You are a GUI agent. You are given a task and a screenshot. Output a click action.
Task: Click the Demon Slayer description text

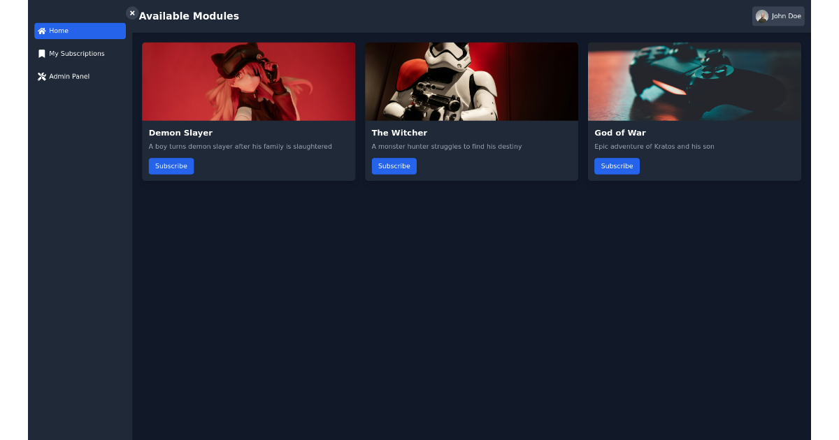241,147
